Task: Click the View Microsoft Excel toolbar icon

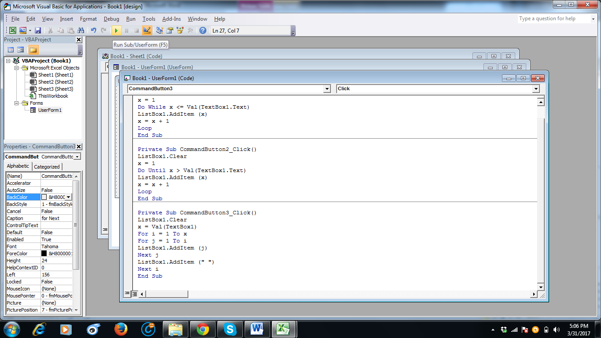Action: point(13,30)
